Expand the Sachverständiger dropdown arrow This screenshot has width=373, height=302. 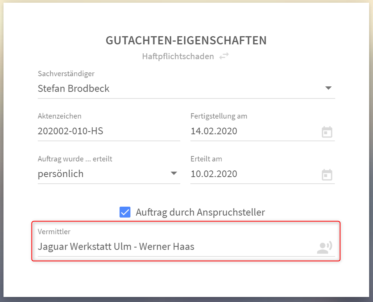click(x=328, y=88)
